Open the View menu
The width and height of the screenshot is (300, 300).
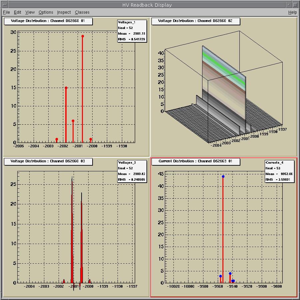pyautogui.click(x=30, y=12)
